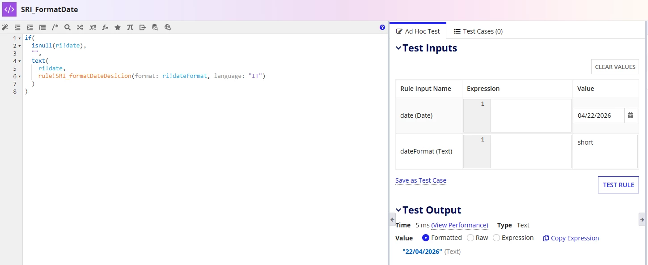Click the isnull(ri!date) code line
Image resolution: width=648 pixels, height=265 pixels.
point(58,46)
